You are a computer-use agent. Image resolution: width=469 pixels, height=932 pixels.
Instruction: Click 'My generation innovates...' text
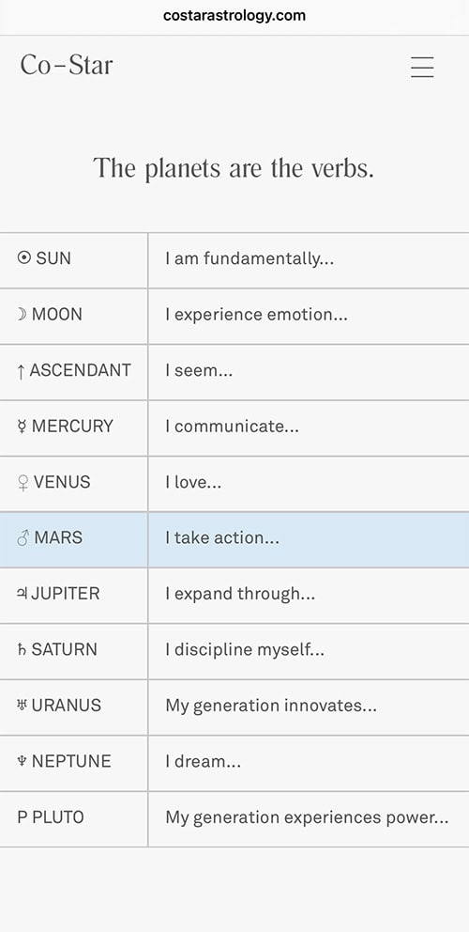(x=271, y=707)
